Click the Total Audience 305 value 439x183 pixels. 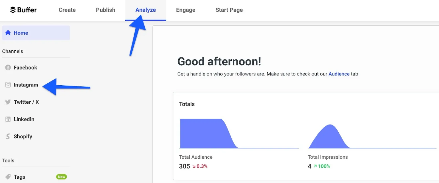tap(184, 166)
